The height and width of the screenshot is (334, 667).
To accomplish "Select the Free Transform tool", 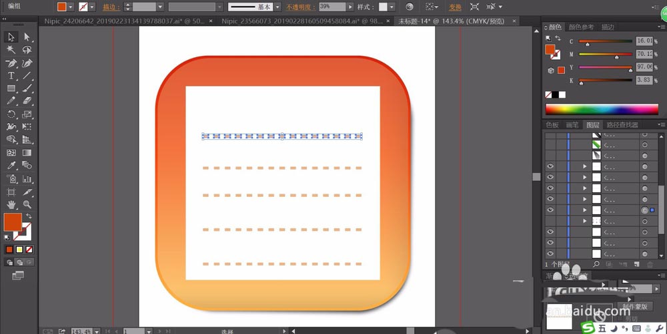I will (27, 127).
